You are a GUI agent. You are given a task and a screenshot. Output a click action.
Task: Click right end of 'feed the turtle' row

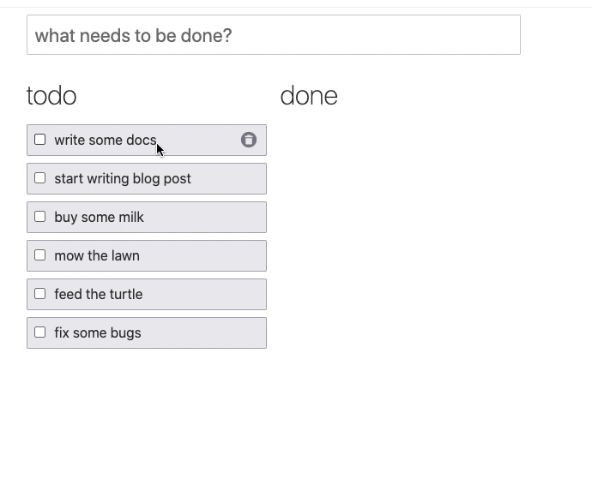[249, 294]
